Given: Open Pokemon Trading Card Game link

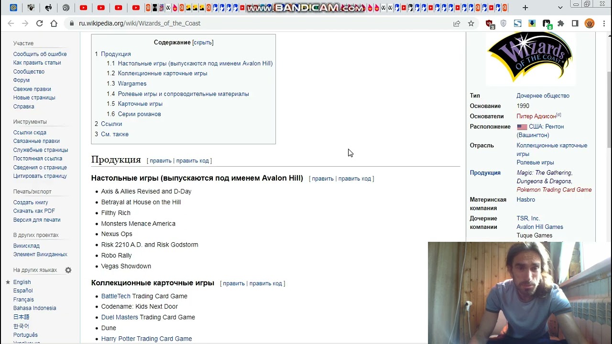Looking at the screenshot, I should [554, 190].
